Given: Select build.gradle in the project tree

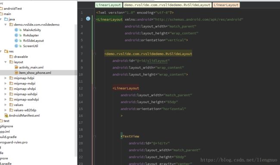Looking at the screenshot, I should point(8,137).
